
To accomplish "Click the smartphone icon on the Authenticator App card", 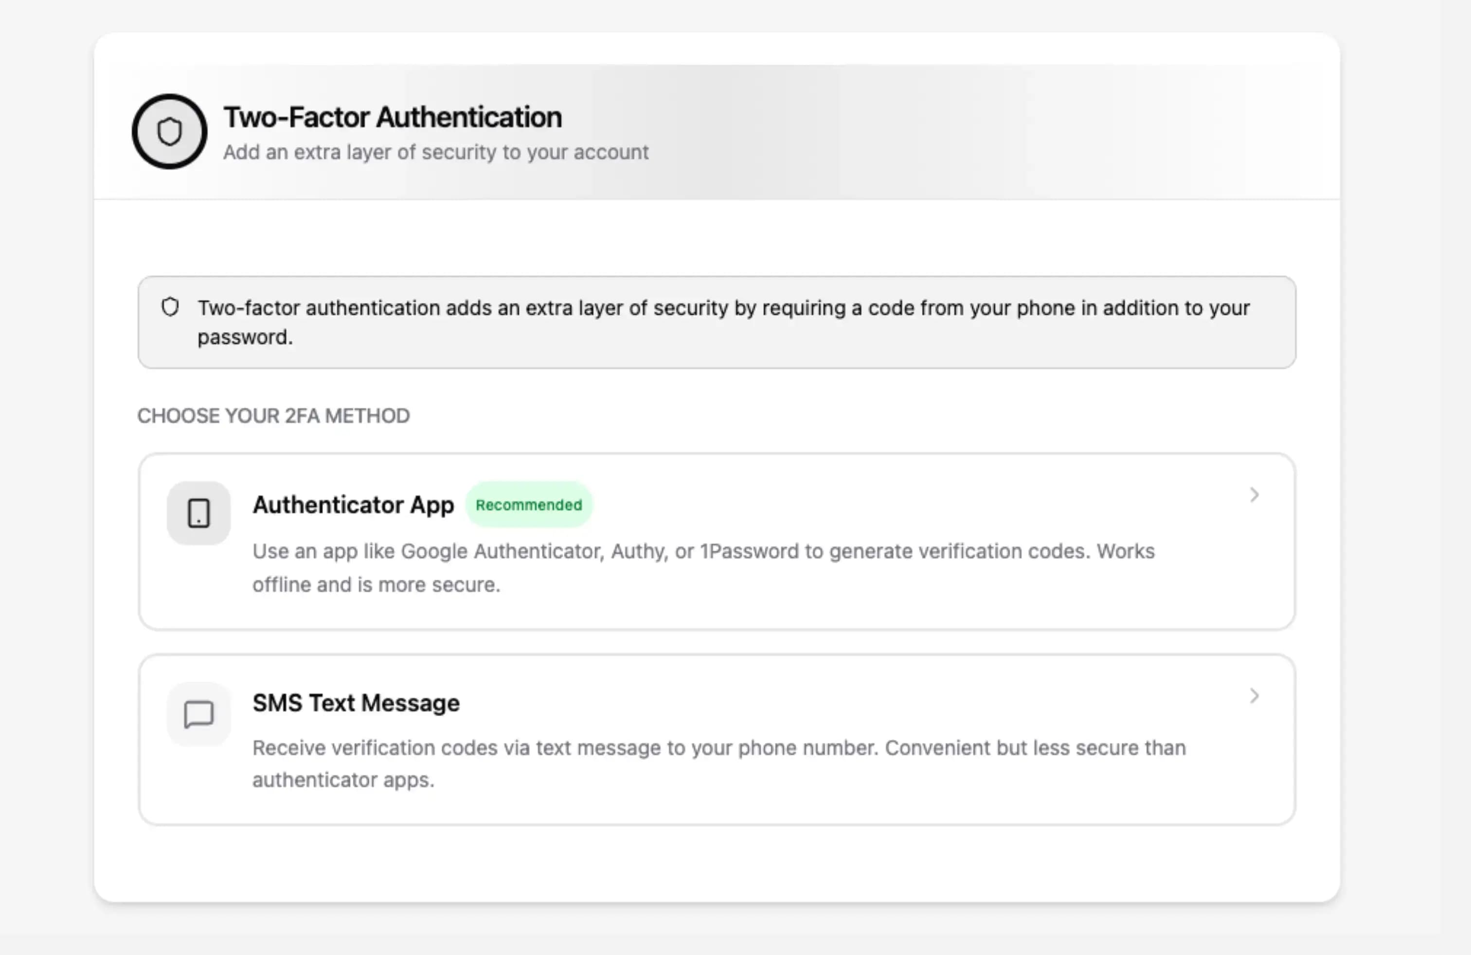I will point(198,513).
